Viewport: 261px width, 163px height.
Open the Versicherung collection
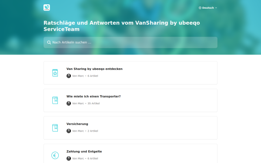pyautogui.click(x=130, y=128)
